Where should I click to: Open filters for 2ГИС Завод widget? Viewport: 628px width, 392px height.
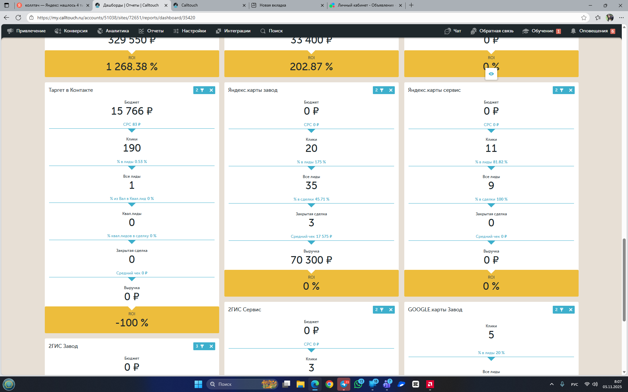point(200,346)
